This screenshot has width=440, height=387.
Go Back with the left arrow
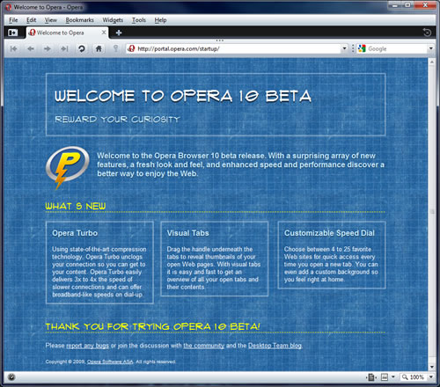pyautogui.click(x=30, y=48)
